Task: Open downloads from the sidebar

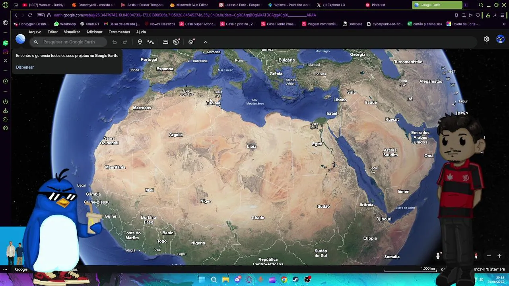Action: (5, 110)
